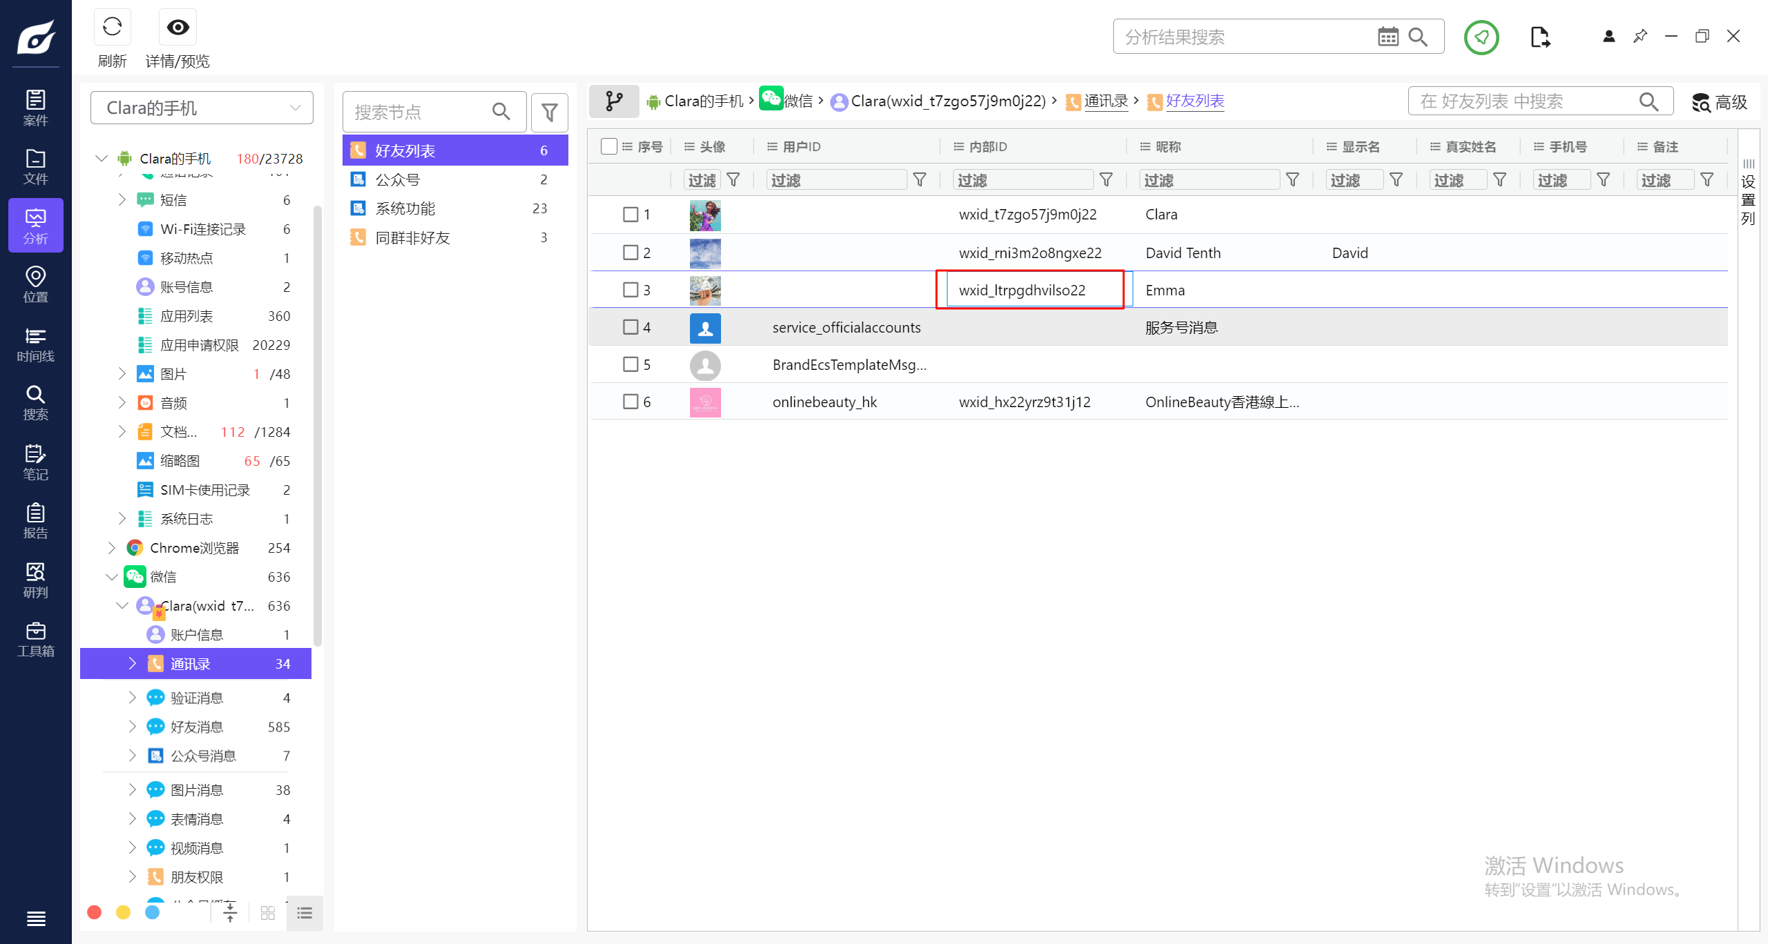Click the green shield icon in the top bar
Screen dimensions: 1768x944
(1481, 37)
